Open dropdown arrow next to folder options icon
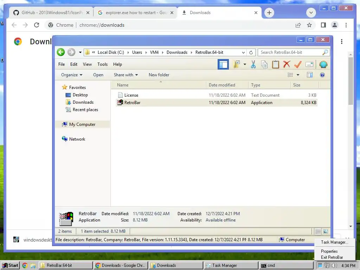Image resolution: width=360 pixels, height=270 pixels. (245, 65)
